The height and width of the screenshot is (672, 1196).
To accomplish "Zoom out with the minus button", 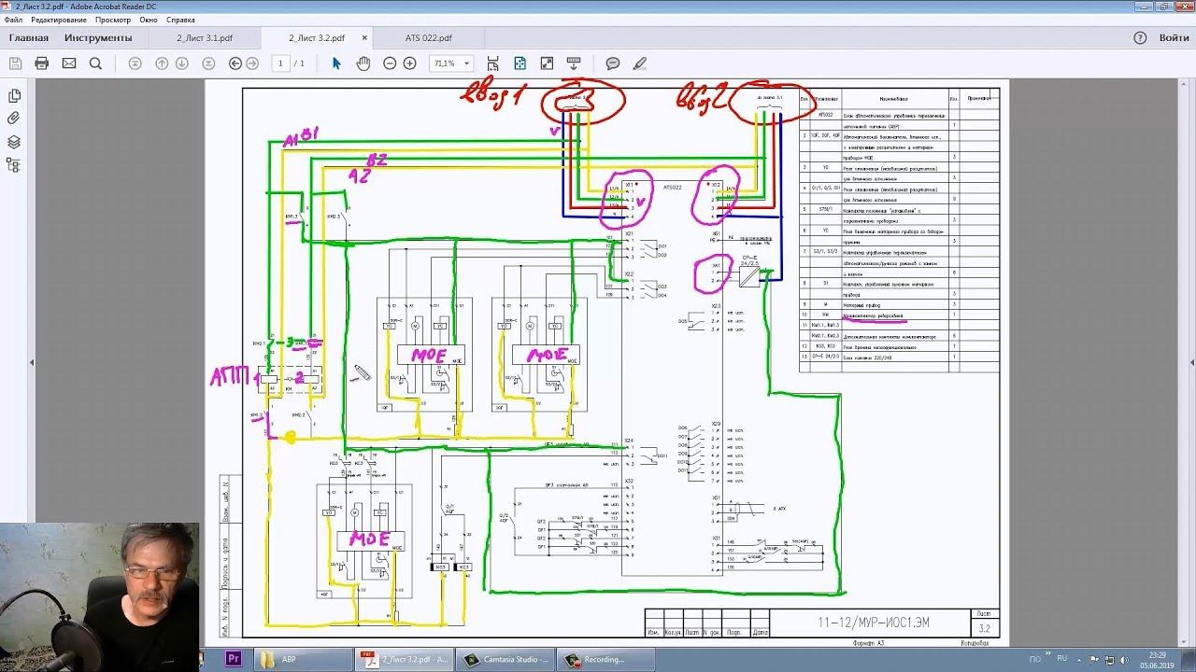I will pyautogui.click(x=390, y=63).
